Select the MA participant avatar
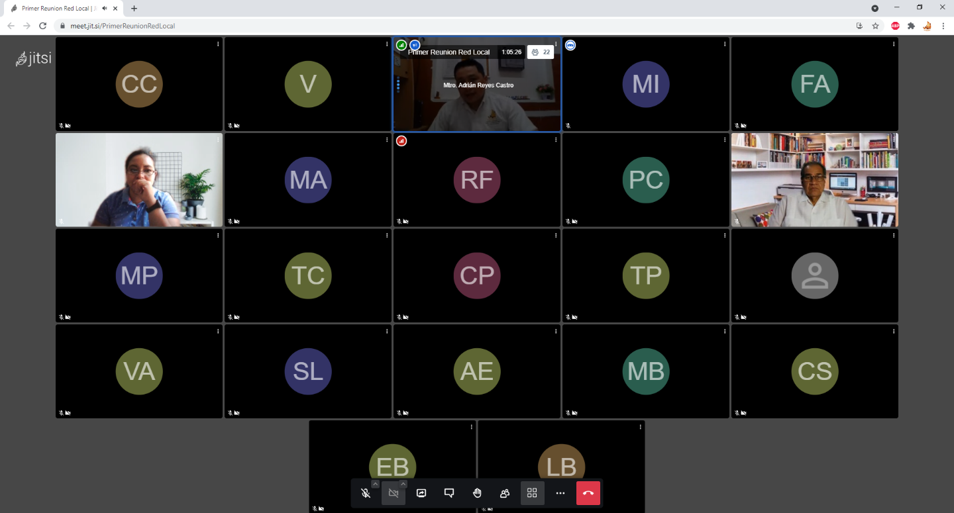The height and width of the screenshot is (513, 954). coord(308,179)
